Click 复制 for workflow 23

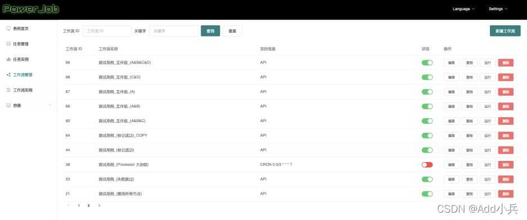click(x=470, y=179)
